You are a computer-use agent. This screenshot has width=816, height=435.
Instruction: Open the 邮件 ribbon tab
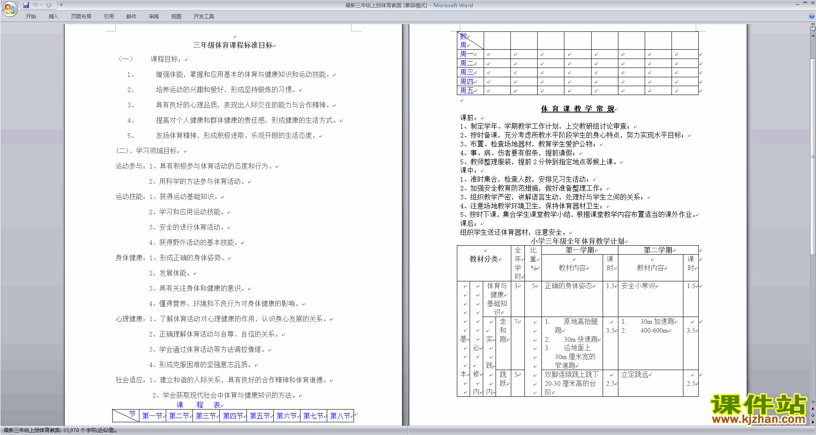pyautogui.click(x=131, y=16)
